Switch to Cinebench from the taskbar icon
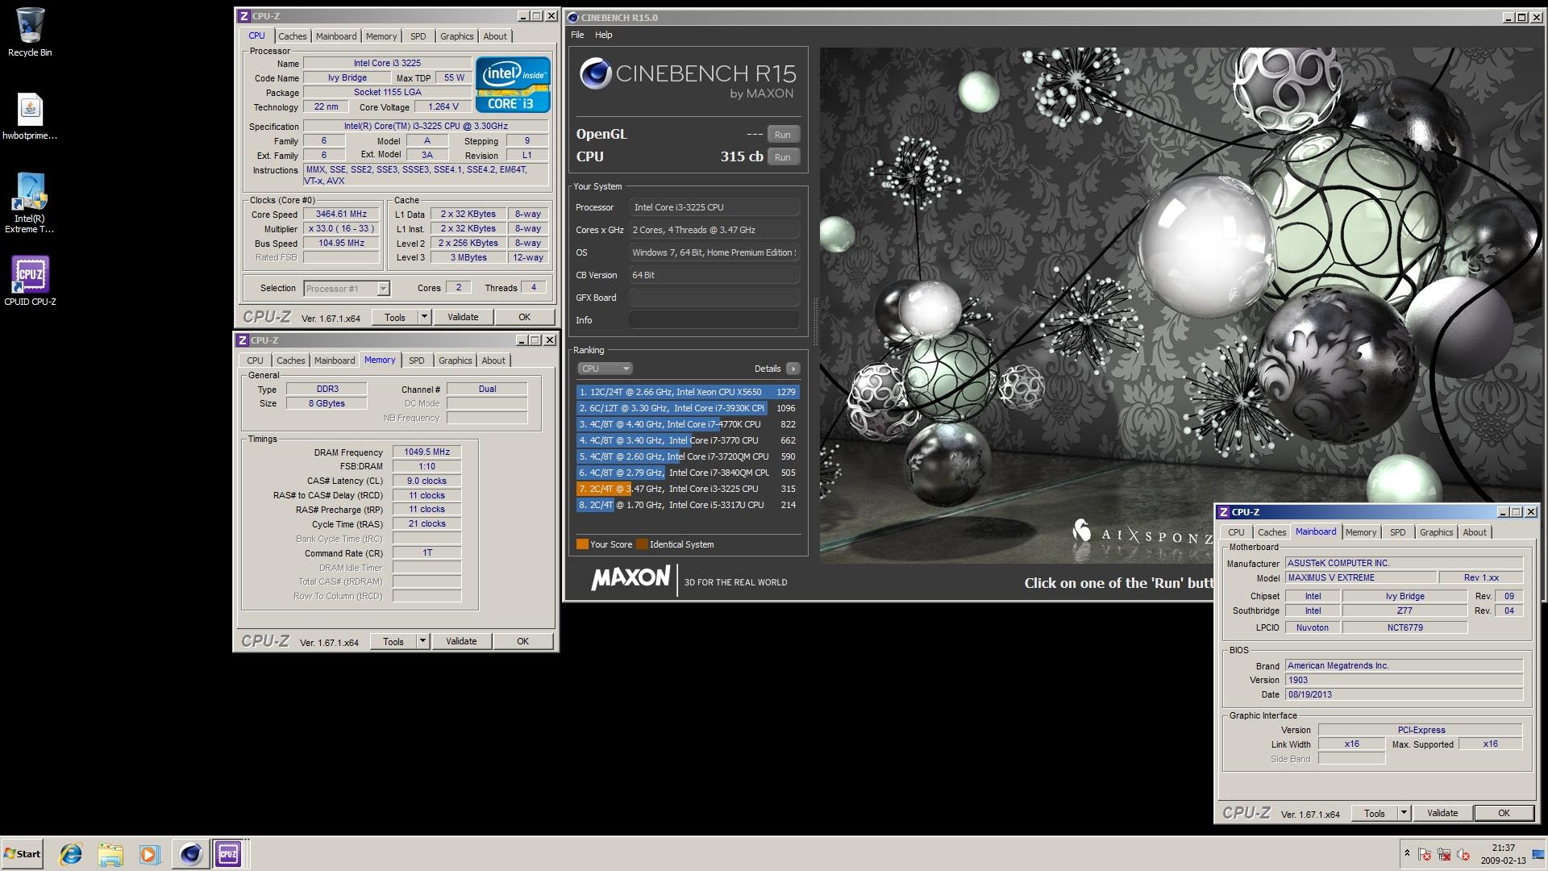Viewport: 1548px width, 871px height. [x=190, y=853]
